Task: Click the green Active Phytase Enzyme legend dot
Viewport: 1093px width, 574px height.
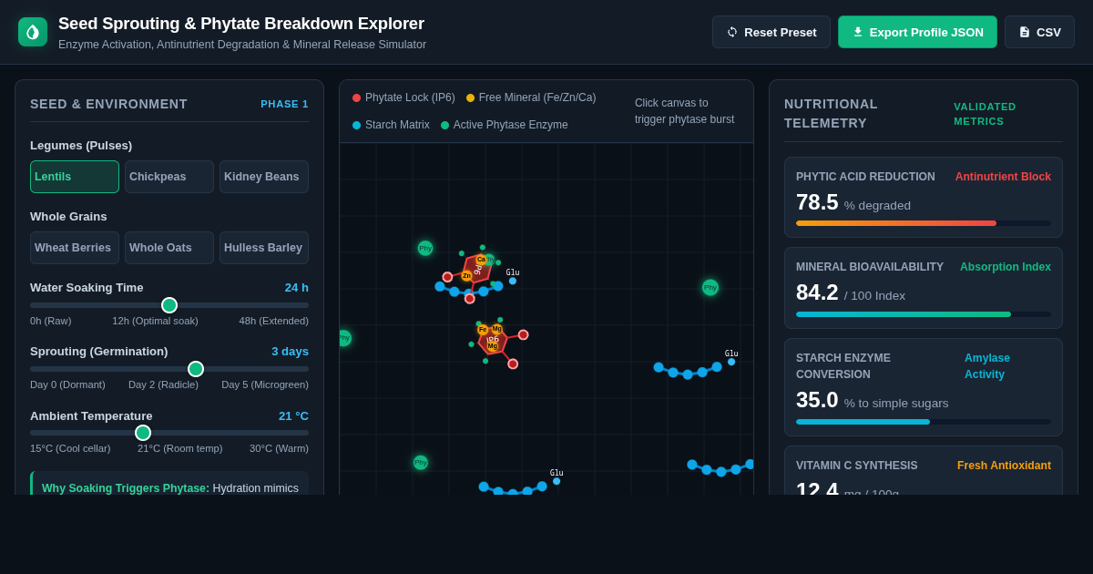Action: coord(444,125)
